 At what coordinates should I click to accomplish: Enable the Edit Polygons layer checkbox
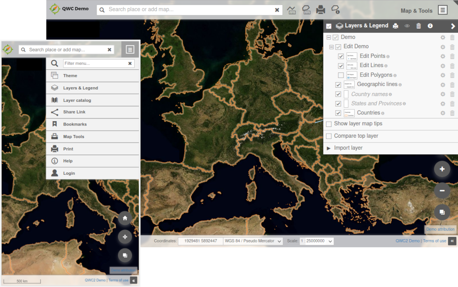[x=341, y=75]
